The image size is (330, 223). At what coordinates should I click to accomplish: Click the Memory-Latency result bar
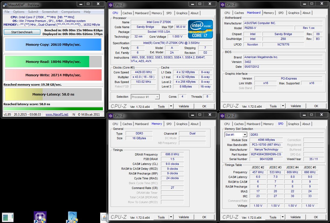point(53,94)
